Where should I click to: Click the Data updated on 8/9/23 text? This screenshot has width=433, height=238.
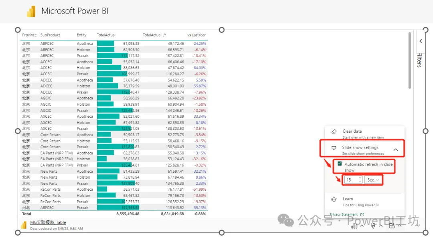click(x=57, y=229)
